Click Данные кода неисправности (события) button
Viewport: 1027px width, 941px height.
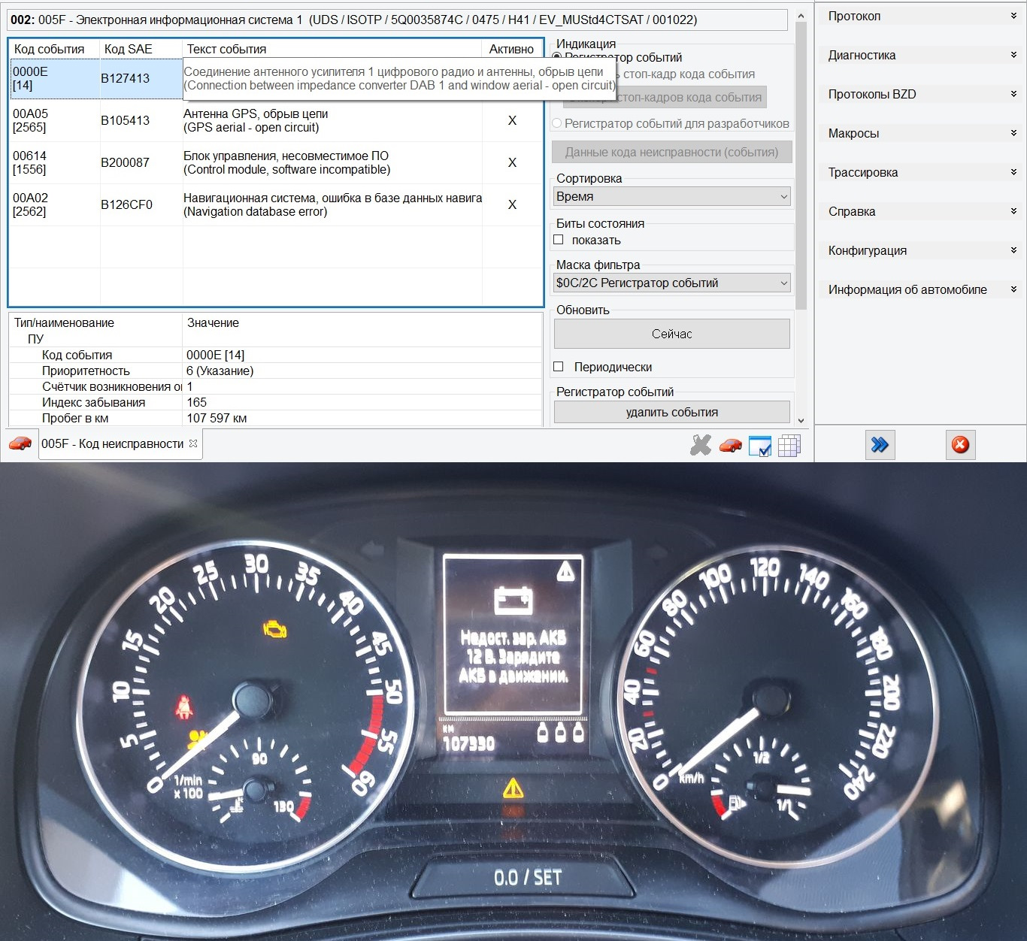[672, 152]
